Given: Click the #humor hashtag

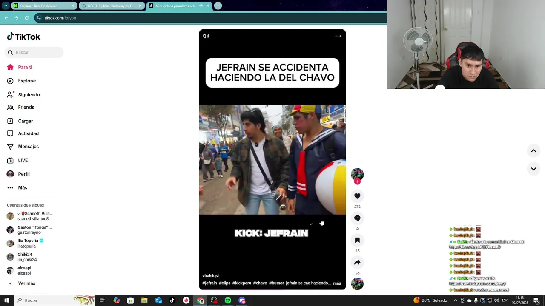Looking at the screenshot, I should pyautogui.click(x=276, y=283).
